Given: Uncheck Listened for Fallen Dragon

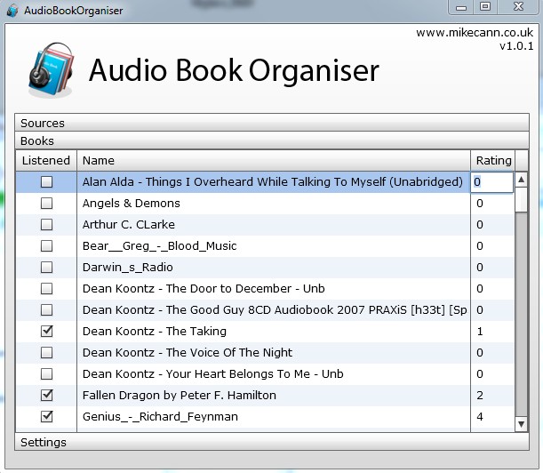Looking at the screenshot, I should (x=47, y=395).
